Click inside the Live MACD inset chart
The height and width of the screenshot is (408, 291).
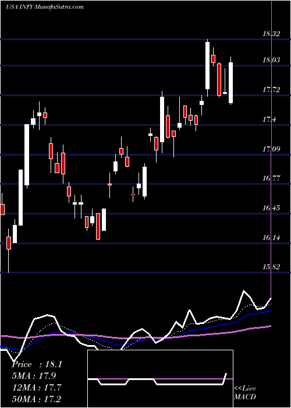coord(160,379)
